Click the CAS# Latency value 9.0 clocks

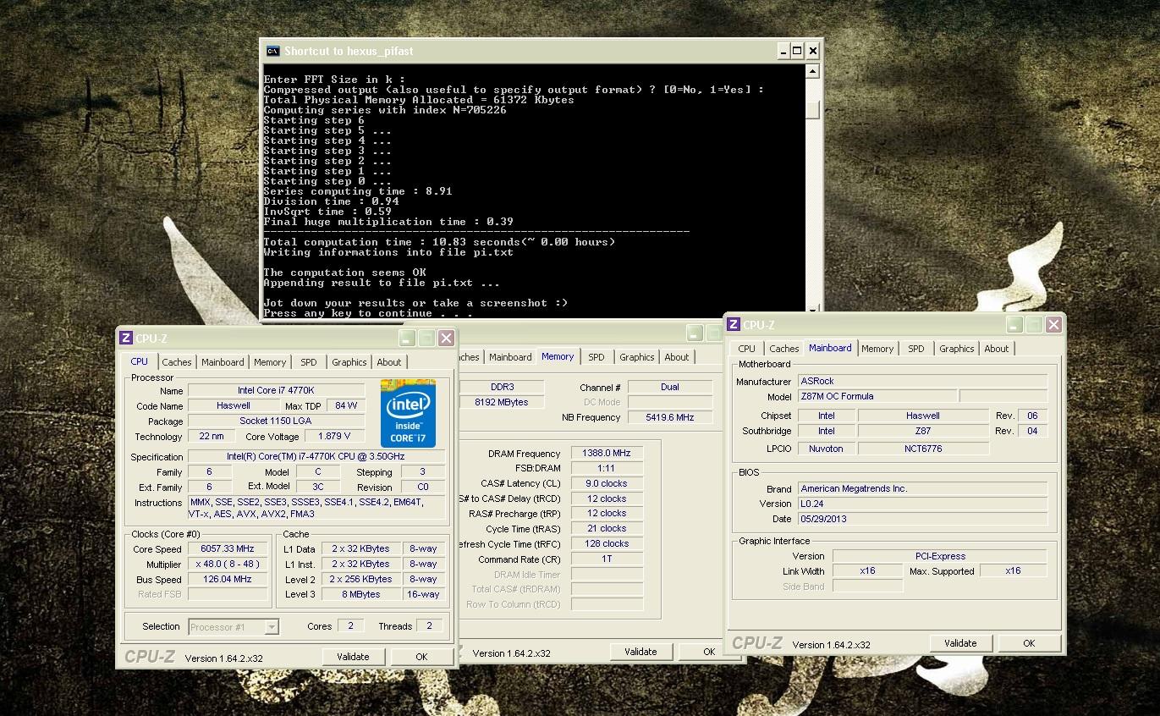tap(607, 483)
